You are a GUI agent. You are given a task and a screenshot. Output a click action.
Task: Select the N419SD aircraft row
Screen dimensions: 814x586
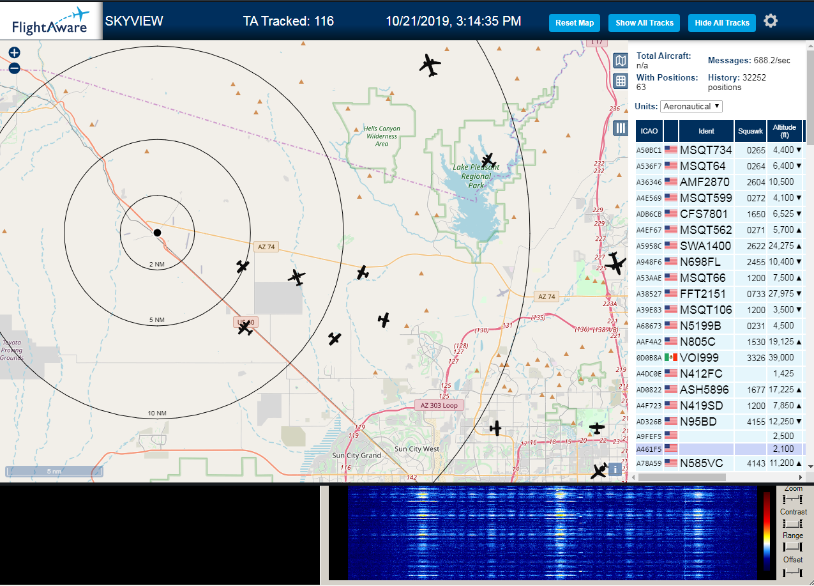click(720, 406)
